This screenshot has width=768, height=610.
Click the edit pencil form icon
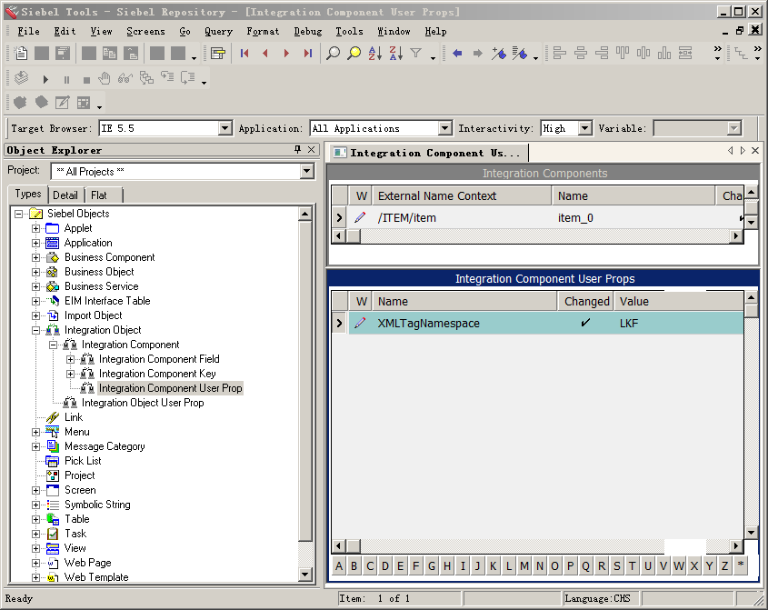62,103
